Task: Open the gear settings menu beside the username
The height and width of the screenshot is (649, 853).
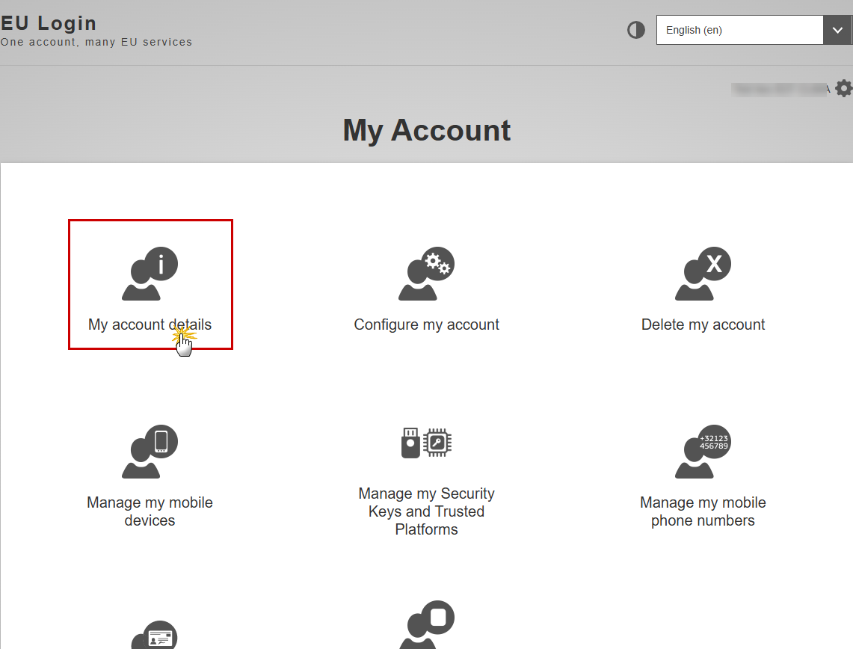Action: 844,88
